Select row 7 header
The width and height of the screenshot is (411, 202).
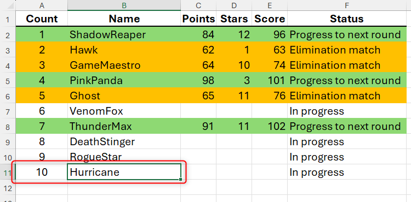(8, 111)
